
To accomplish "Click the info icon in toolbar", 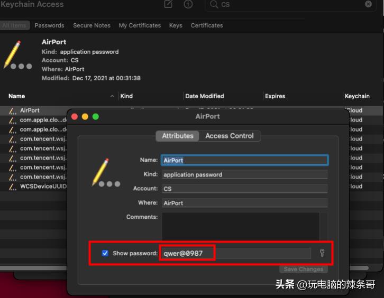I will (188, 4).
